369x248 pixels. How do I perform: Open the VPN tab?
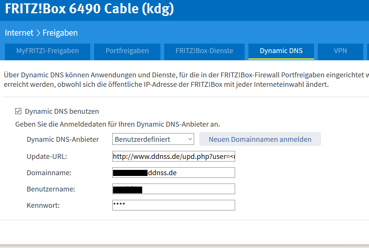click(340, 51)
